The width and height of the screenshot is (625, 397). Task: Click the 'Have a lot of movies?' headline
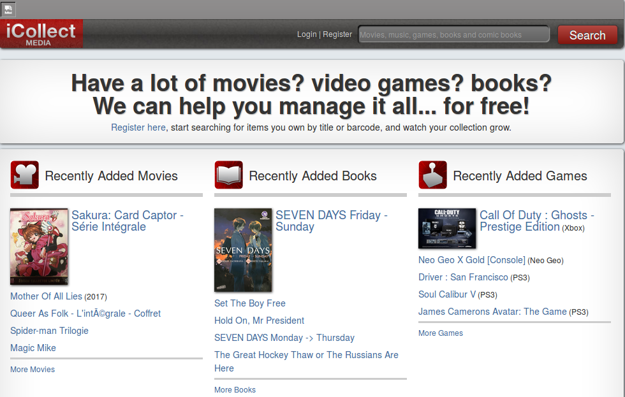311,94
